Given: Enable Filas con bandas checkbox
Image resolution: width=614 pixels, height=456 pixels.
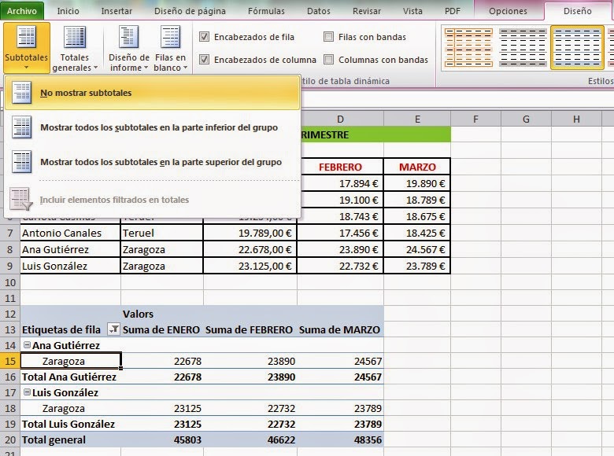Looking at the screenshot, I should click(x=328, y=37).
